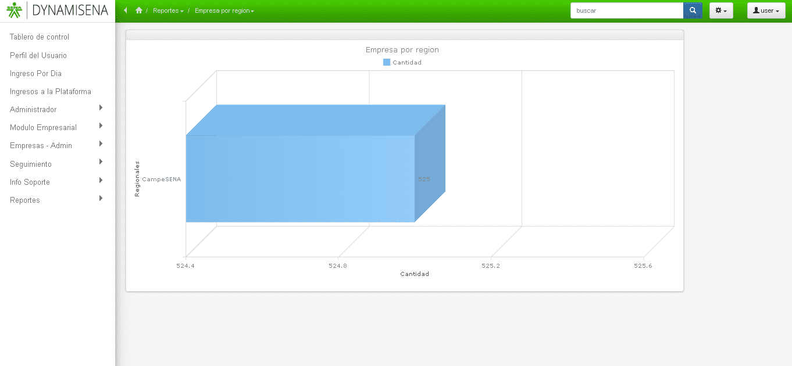Open Tablero de control in the sidebar
This screenshot has width=792, height=366.
(x=40, y=37)
